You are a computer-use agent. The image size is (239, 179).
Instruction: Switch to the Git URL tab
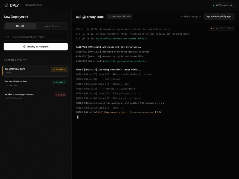20,26
